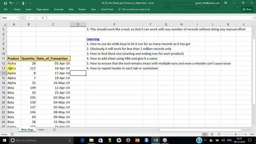
Task: Open Windows Store from taskbar
Action: coord(100,140)
